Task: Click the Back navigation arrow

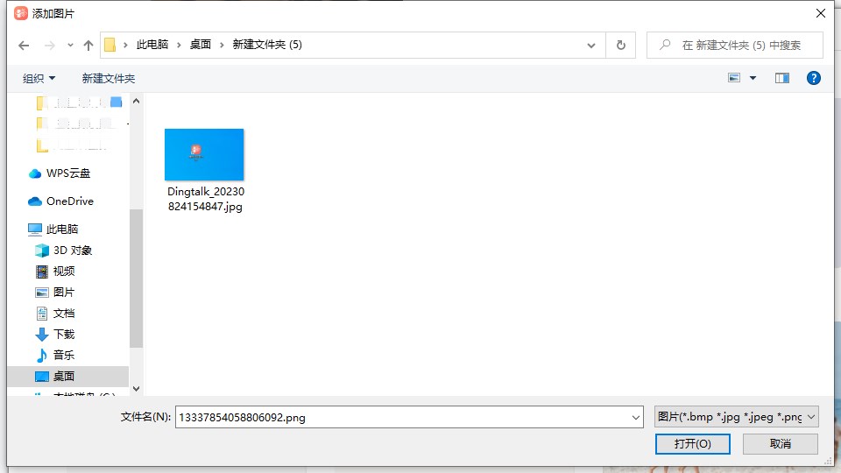Action: 24,45
